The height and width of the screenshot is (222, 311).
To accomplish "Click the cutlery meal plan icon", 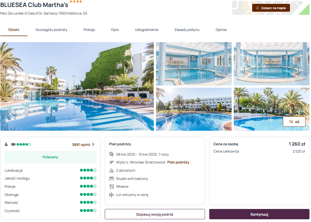I will 112,187.
